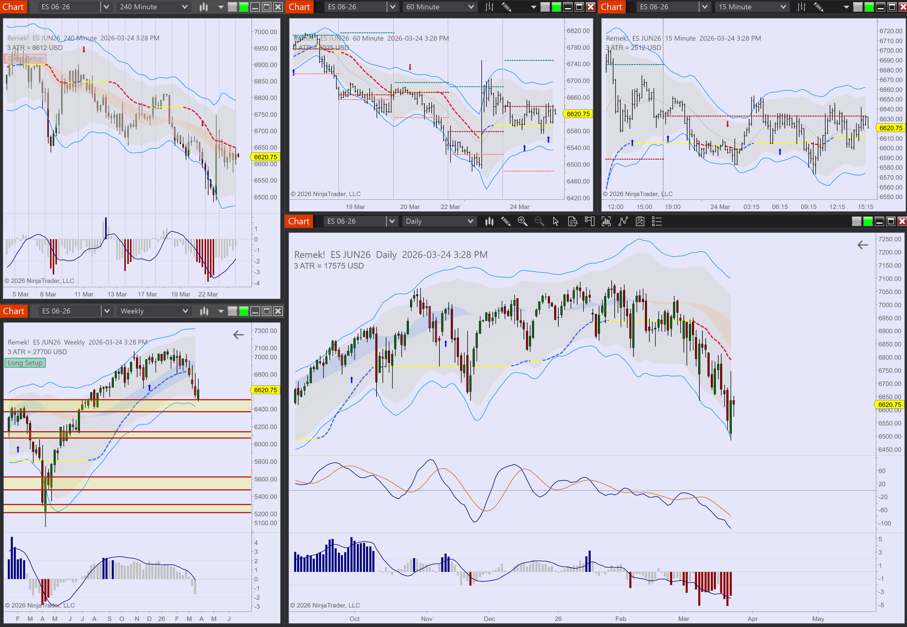Image resolution: width=907 pixels, height=627 pixels.
Task: Click the Zoom In icon on Daily chart
Action: [x=522, y=221]
